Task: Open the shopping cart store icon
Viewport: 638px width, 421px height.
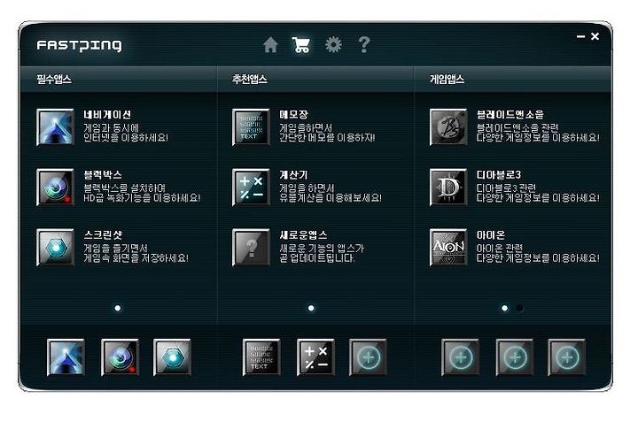Action: [301, 44]
